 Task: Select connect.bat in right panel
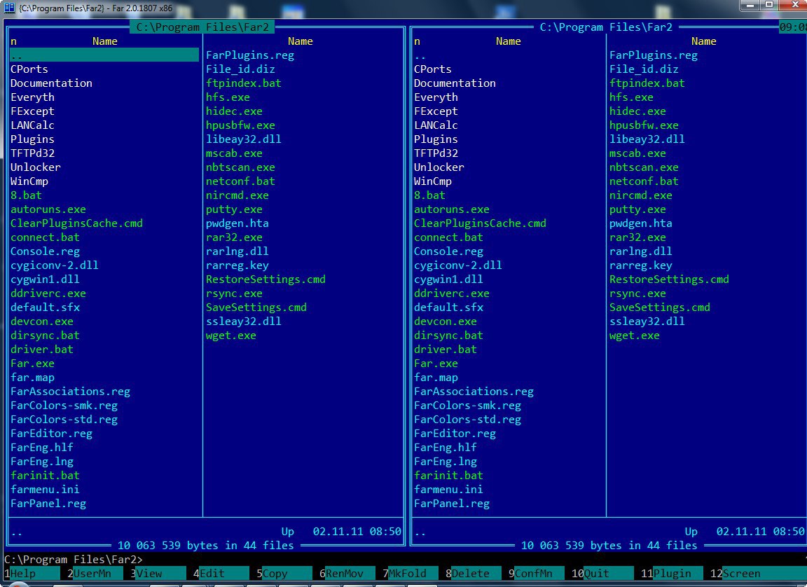pyautogui.click(x=449, y=237)
